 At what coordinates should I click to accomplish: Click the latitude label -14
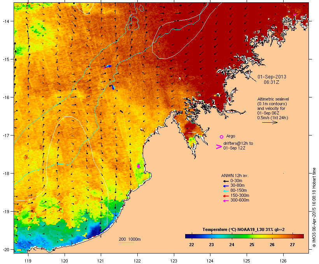point(5,21)
